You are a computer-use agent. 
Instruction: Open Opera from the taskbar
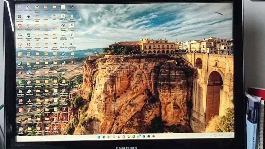(124, 137)
